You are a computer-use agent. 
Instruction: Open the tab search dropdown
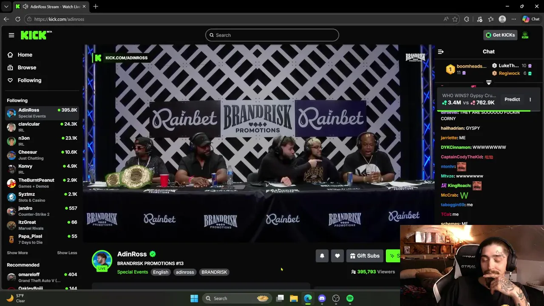[x=6, y=7]
